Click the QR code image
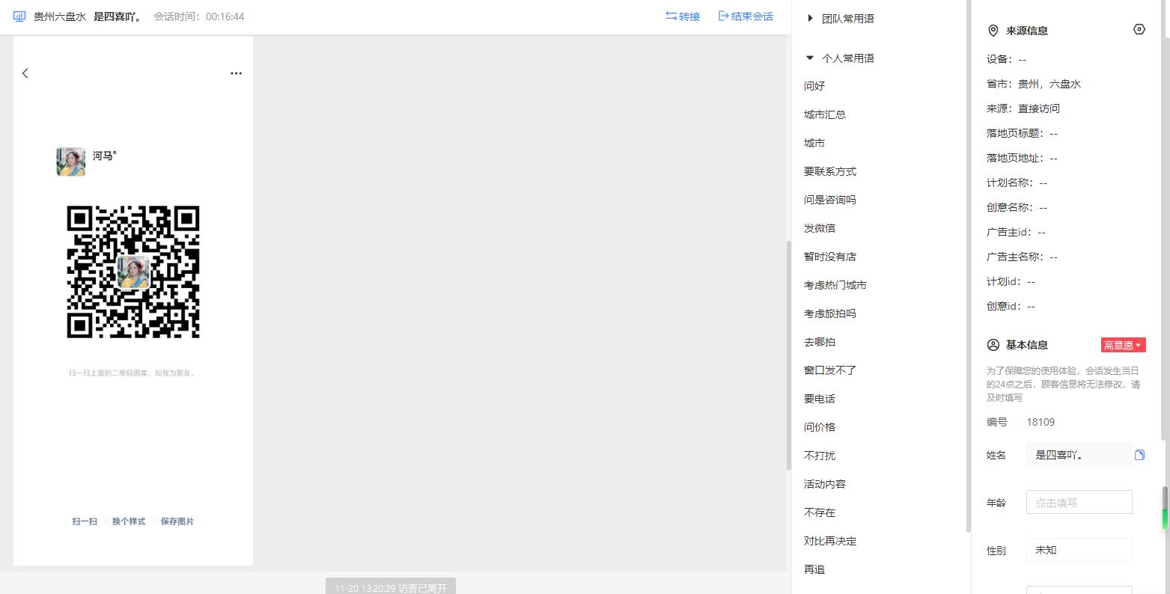 pyautogui.click(x=133, y=272)
